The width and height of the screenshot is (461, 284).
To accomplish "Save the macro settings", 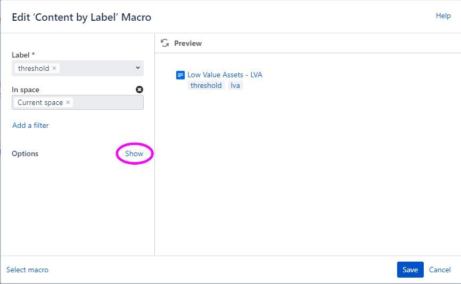I will coord(410,270).
